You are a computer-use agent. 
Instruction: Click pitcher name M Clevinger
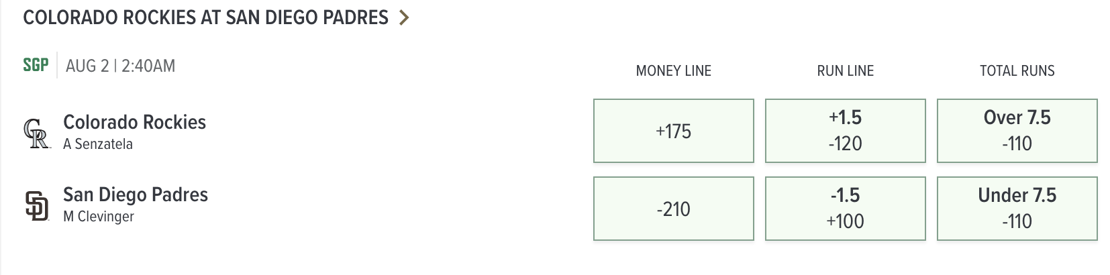coord(99,217)
